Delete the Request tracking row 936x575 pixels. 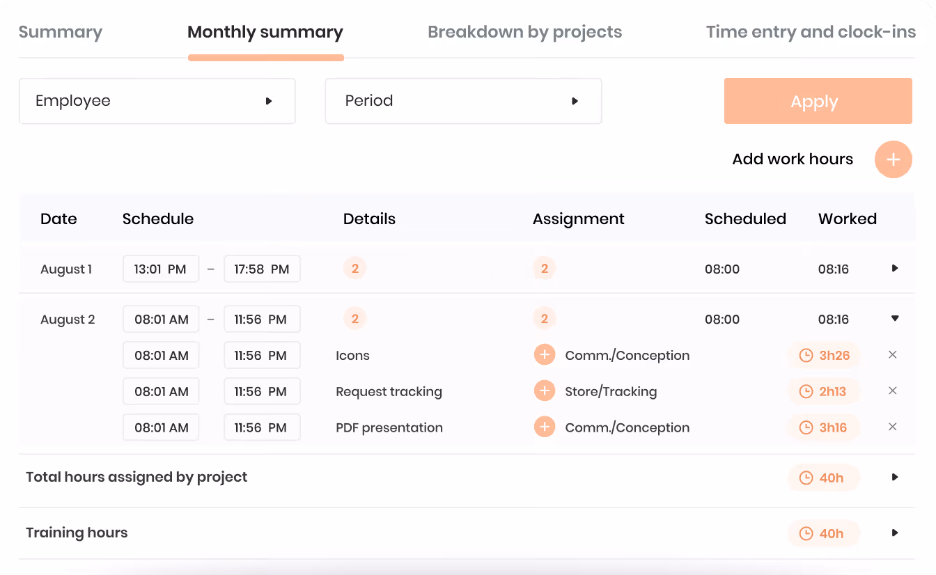(x=893, y=391)
